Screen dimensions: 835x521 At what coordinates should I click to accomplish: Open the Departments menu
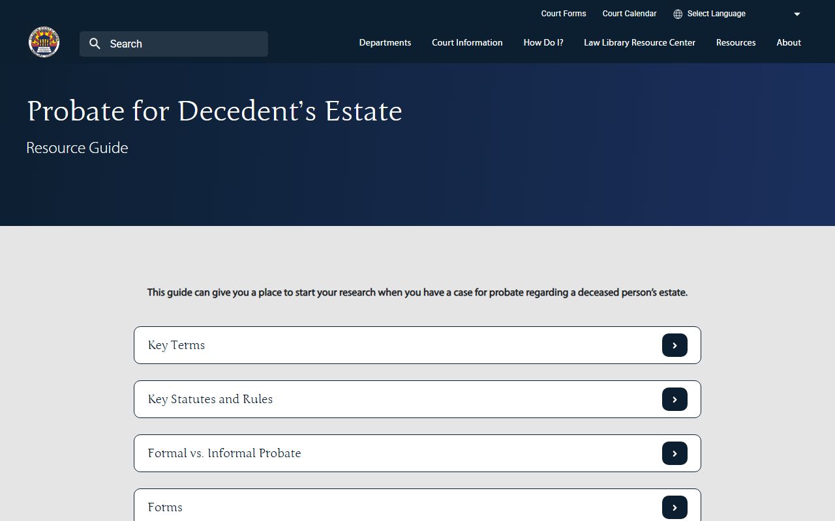click(385, 42)
